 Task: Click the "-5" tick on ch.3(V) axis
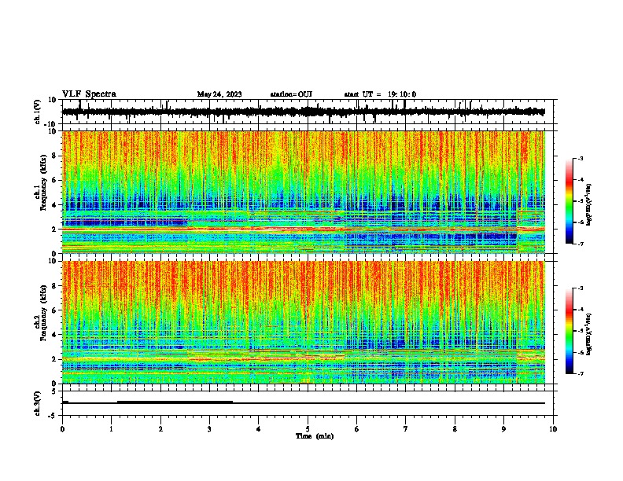pos(53,416)
